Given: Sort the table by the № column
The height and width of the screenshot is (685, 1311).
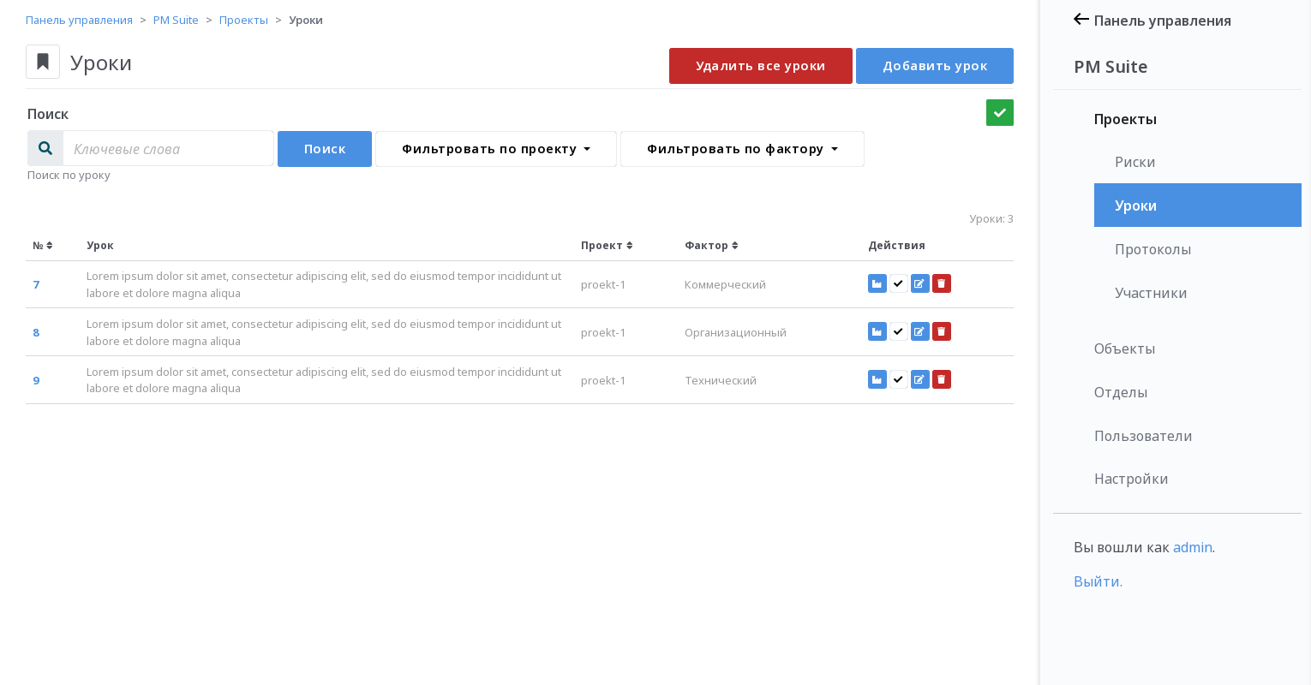Looking at the screenshot, I should click(43, 246).
